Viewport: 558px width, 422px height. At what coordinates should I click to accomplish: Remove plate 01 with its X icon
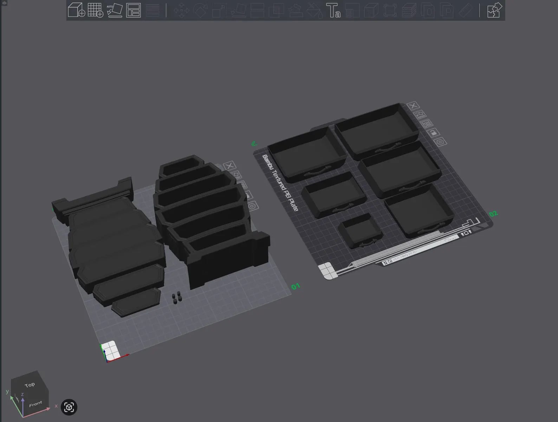pyautogui.click(x=229, y=165)
